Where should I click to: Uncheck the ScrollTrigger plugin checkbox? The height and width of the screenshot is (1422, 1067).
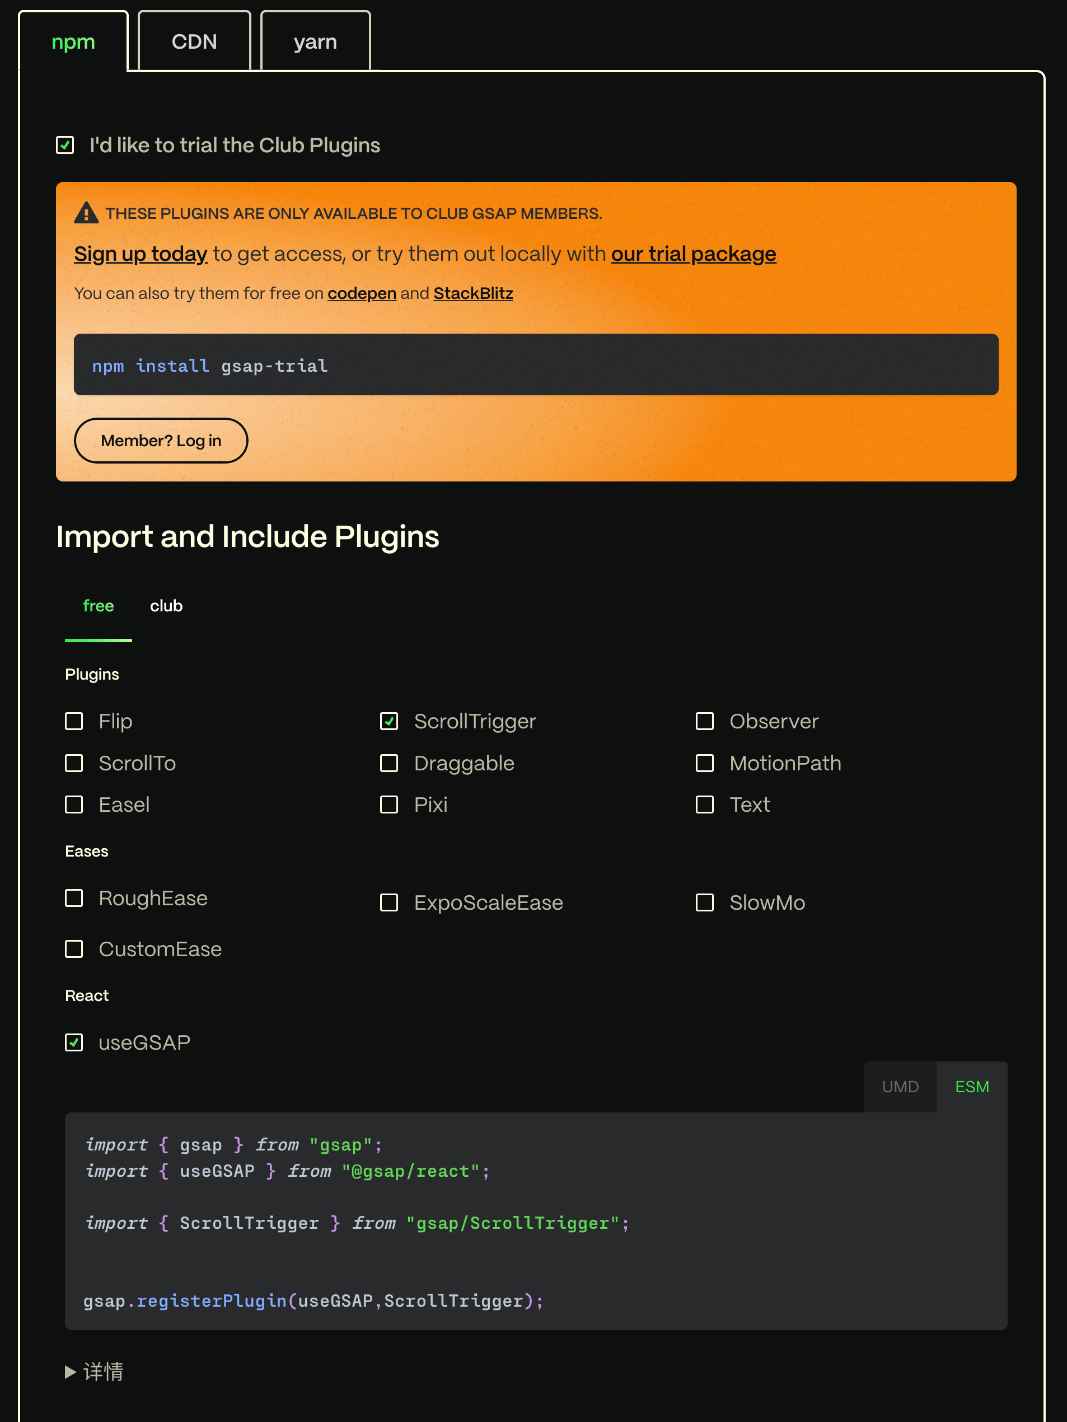coord(389,721)
